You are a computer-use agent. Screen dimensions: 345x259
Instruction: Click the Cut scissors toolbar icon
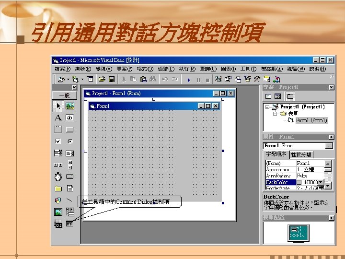(x=124, y=79)
